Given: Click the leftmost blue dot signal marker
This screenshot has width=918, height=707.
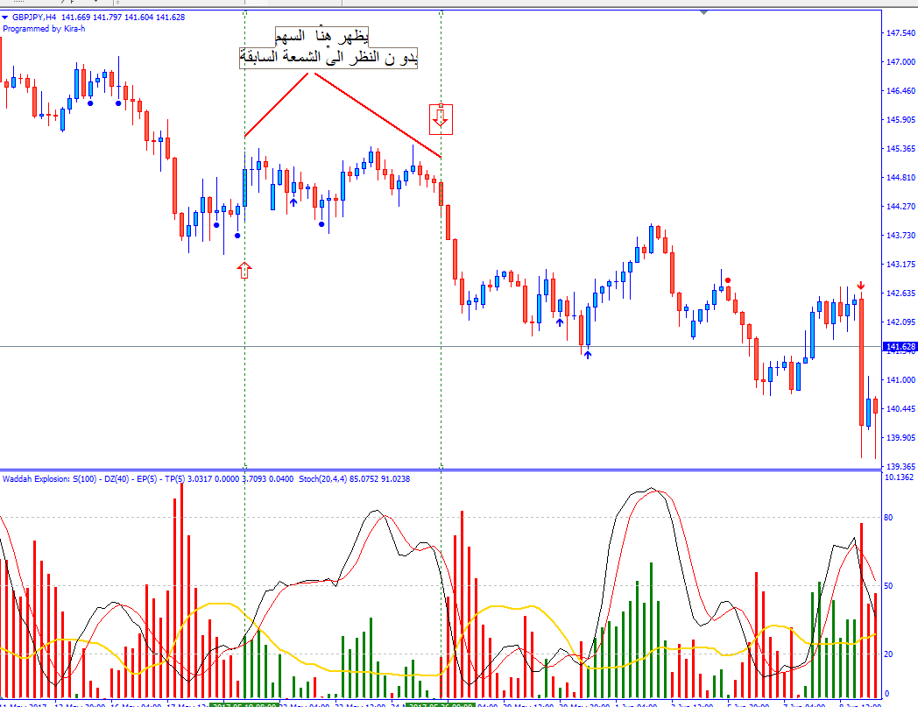Looking at the screenshot, I should pyautogui.click(x=90, y=103).
